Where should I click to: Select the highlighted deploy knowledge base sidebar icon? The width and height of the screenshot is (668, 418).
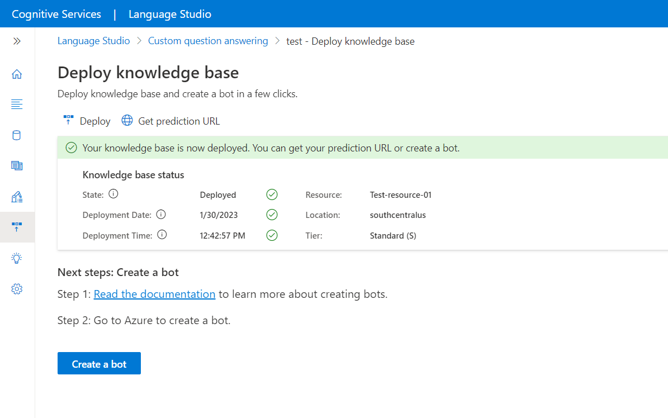click(17, 227)
